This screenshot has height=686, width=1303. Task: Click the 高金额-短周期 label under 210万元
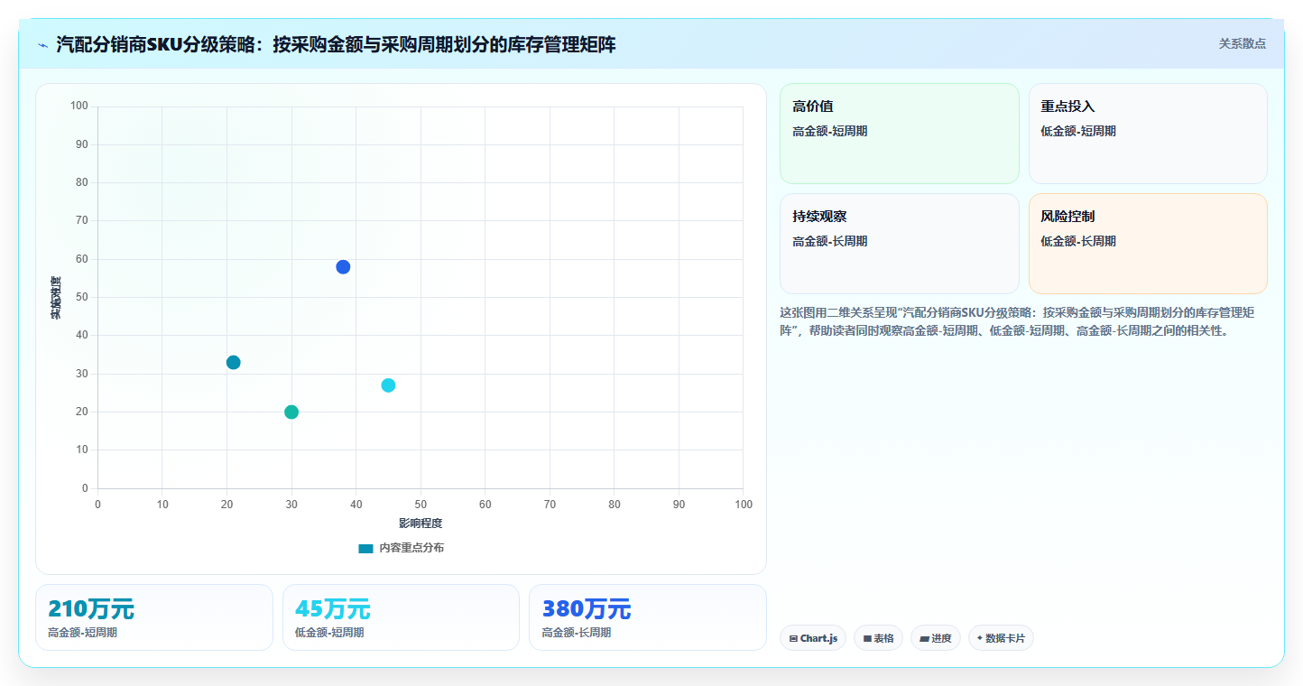click(82, 633)
